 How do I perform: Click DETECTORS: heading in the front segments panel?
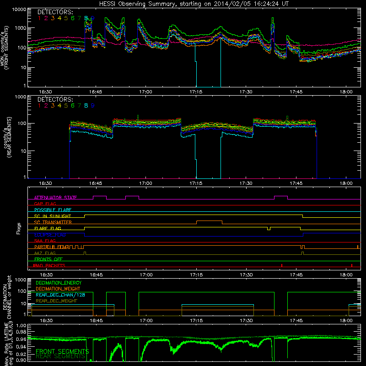point(55,12)
